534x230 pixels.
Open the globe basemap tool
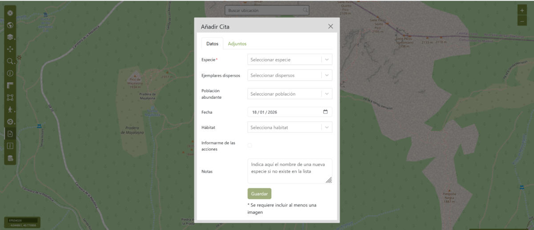pos(10,25)
